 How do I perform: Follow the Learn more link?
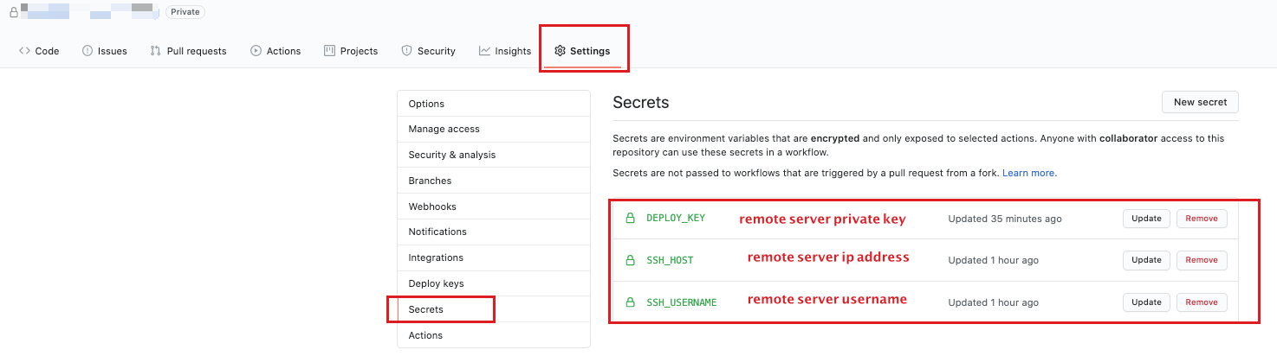1028,173
